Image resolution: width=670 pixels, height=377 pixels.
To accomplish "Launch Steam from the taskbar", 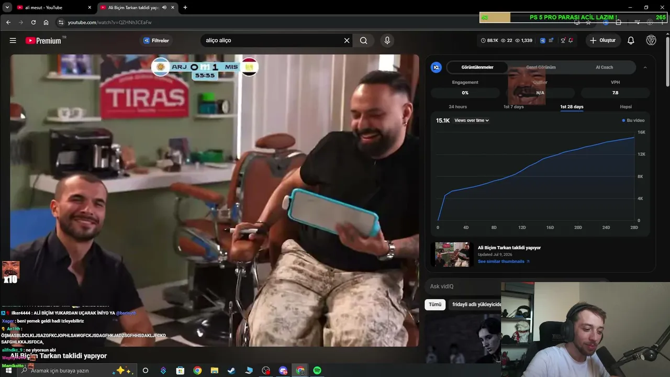I will (x=231, y=371).
